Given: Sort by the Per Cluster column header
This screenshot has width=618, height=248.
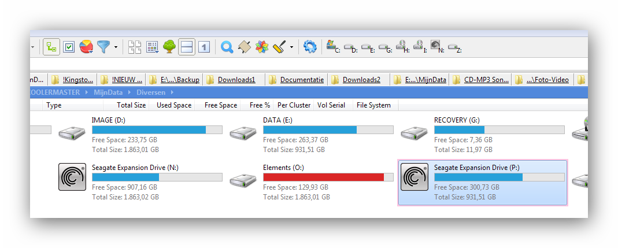Looking at the screenshot, I should click(x=294, y=105).
